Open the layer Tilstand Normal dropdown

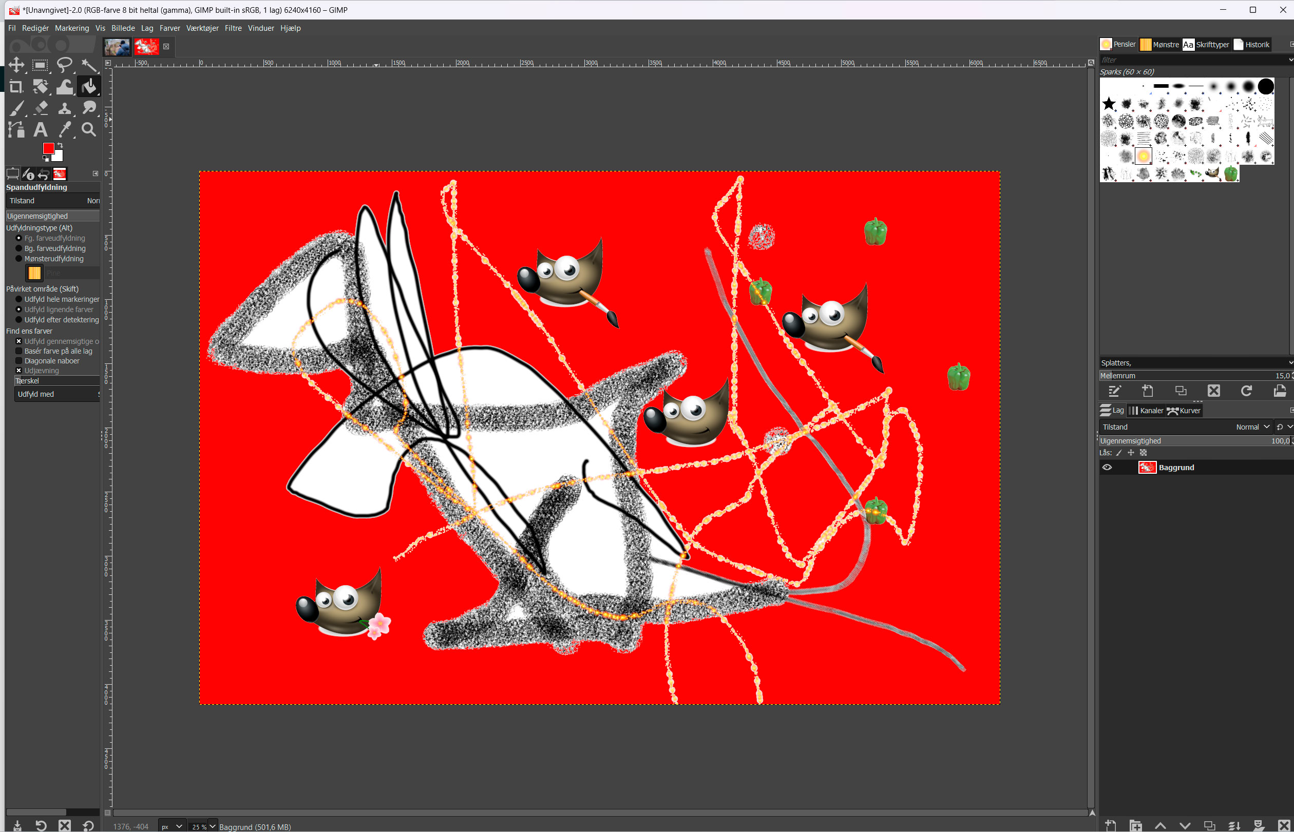1253,427
